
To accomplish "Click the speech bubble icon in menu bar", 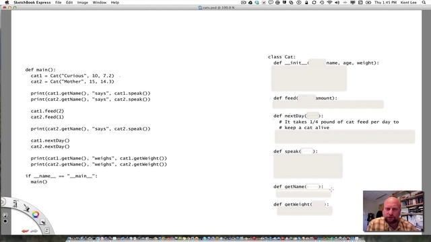I will 271,3.
